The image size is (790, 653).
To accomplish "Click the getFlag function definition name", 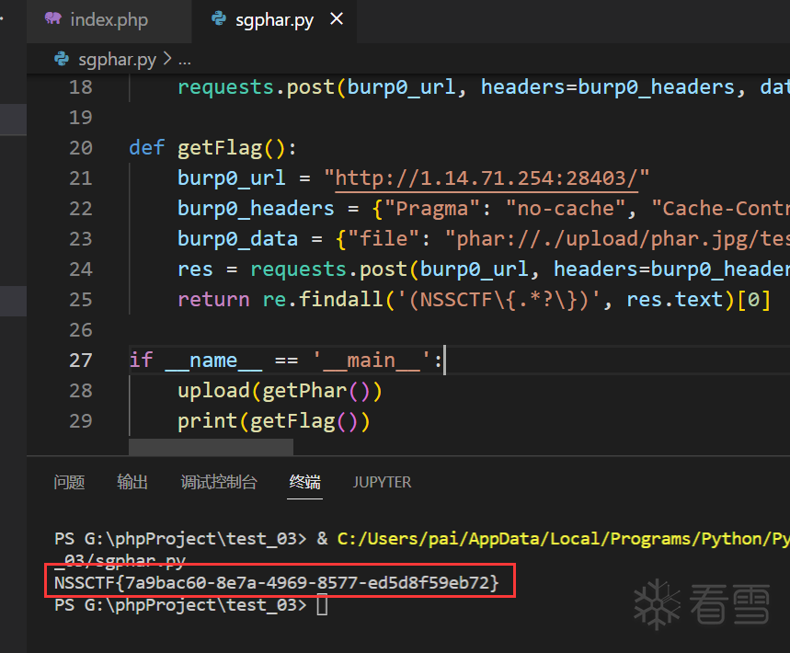I will click(x=220, y=148).
